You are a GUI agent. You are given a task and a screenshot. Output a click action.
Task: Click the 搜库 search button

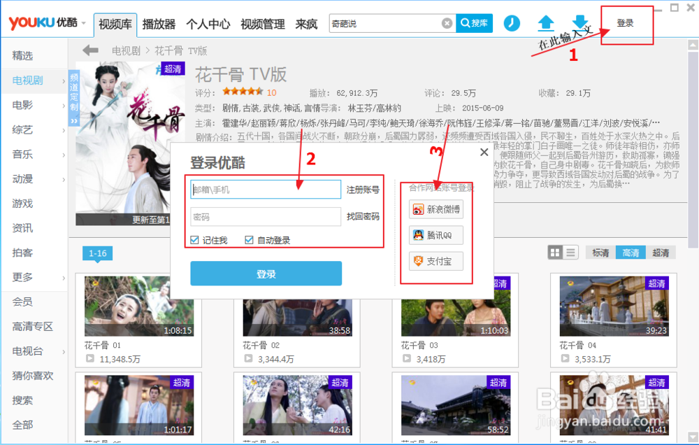click(474, 23)
